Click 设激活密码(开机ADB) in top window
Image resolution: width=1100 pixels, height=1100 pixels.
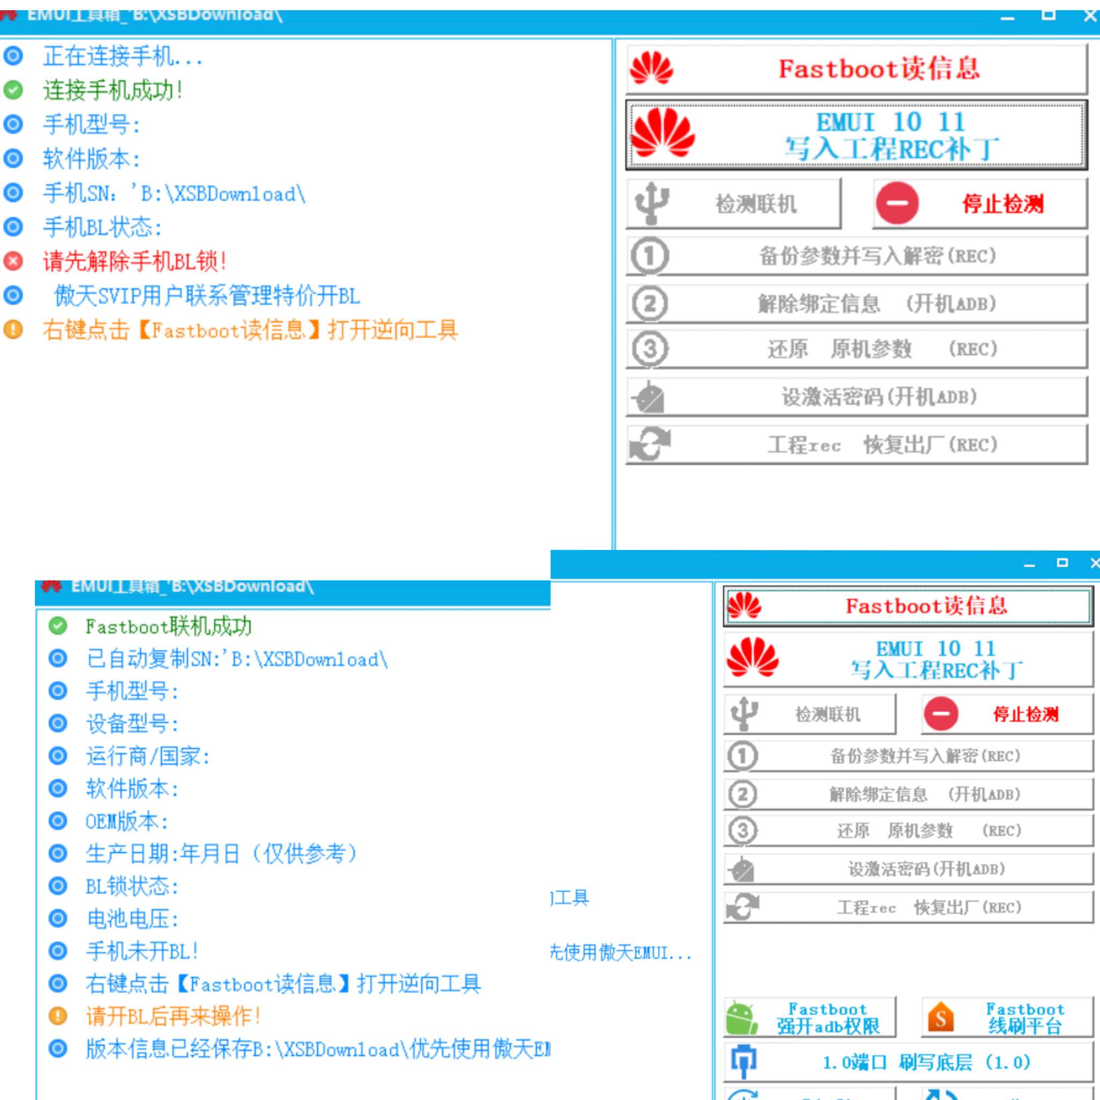(x=857, y=397)
